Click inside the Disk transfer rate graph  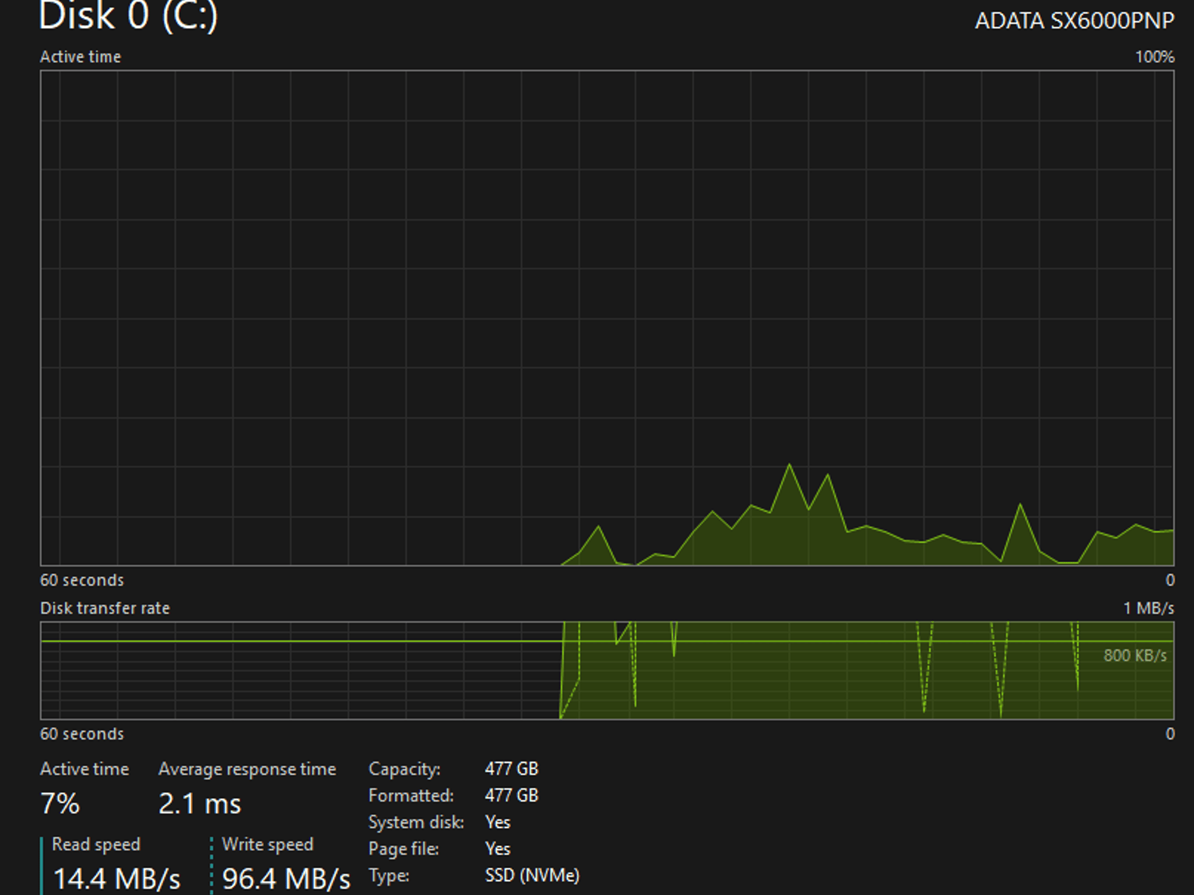[607, 670]
